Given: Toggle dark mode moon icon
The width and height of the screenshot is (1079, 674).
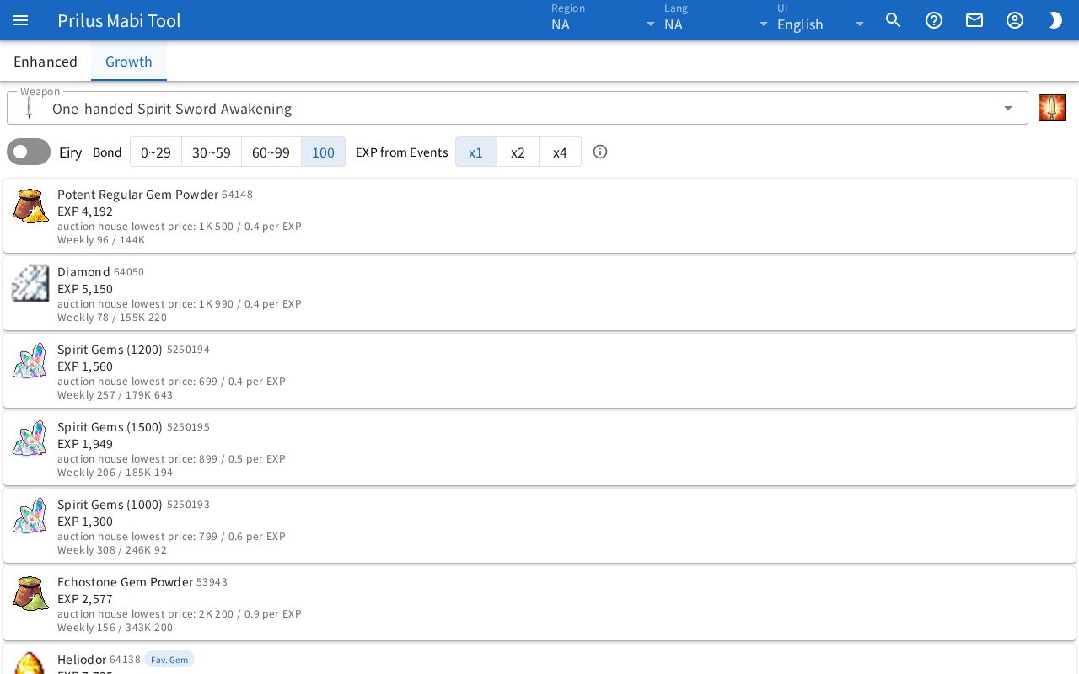Looking at the screenshot, I should [x=1055, y=20].
